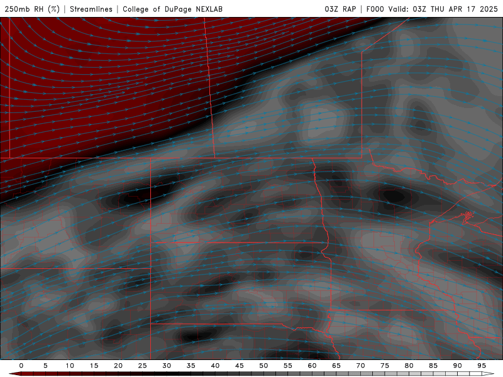Click the 30 label on humidity scale
The height and width of the screenshot is (377, 503).
point(167,366)
